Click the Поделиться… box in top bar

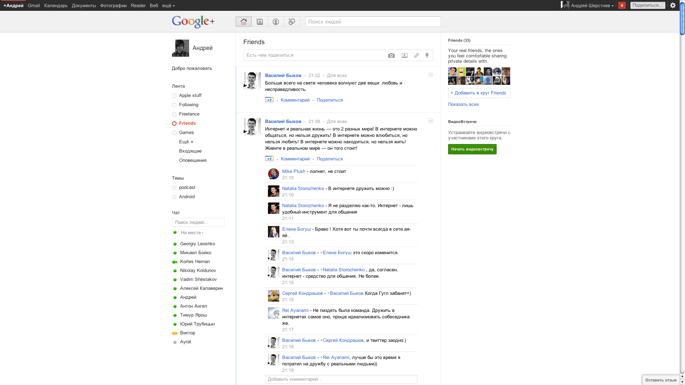[648, 5]
